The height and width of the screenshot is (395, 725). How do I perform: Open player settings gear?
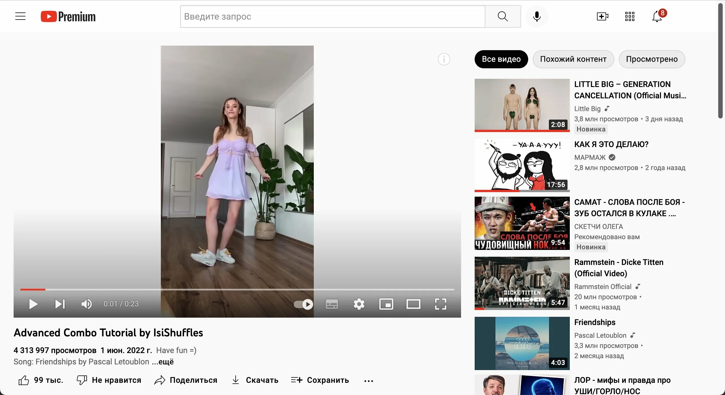359,304
